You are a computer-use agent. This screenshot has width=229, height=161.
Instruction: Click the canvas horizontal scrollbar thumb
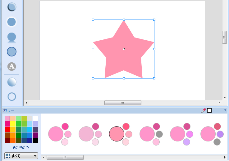pyautogui.click(x=123, y=103)
